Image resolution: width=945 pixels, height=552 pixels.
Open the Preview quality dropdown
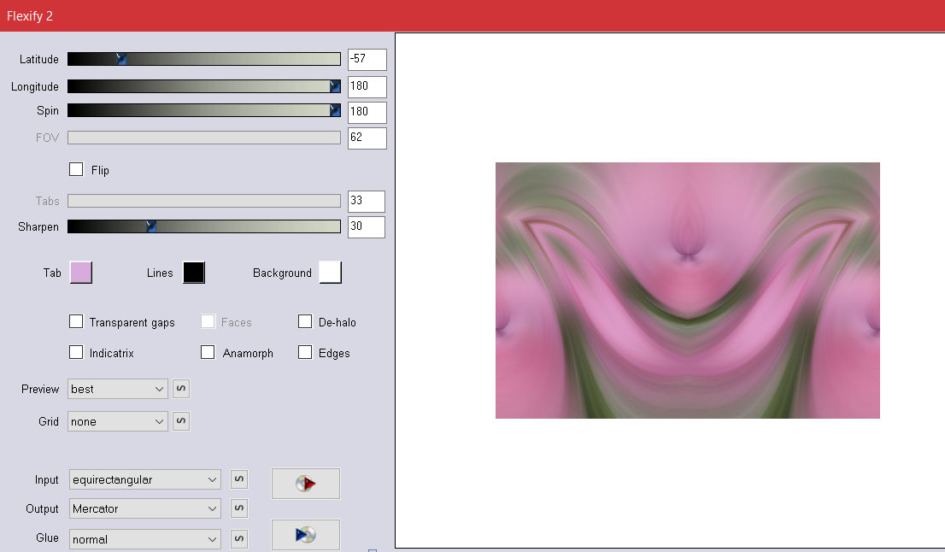tap(118, 389)
